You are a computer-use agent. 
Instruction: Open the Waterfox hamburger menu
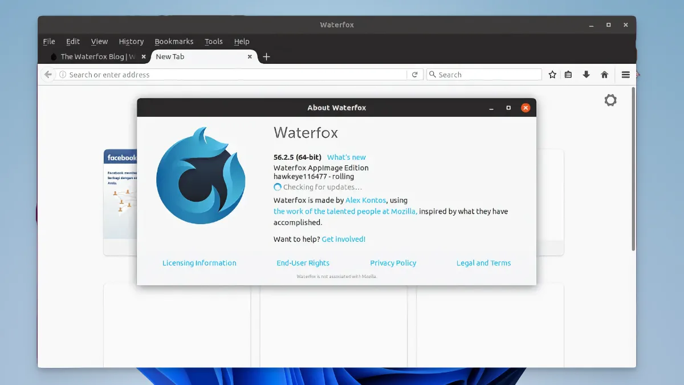point(625,74)
